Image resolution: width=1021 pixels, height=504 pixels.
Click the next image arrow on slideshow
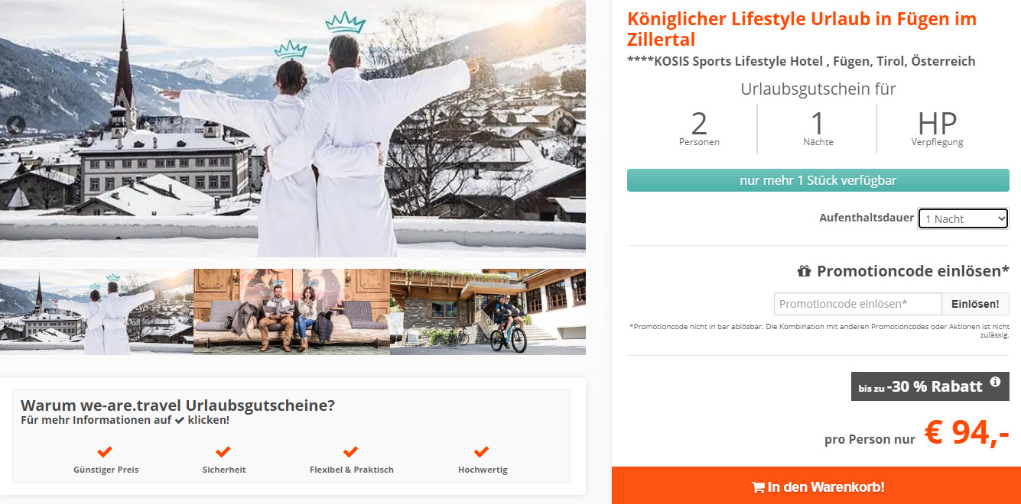(566, 125)
